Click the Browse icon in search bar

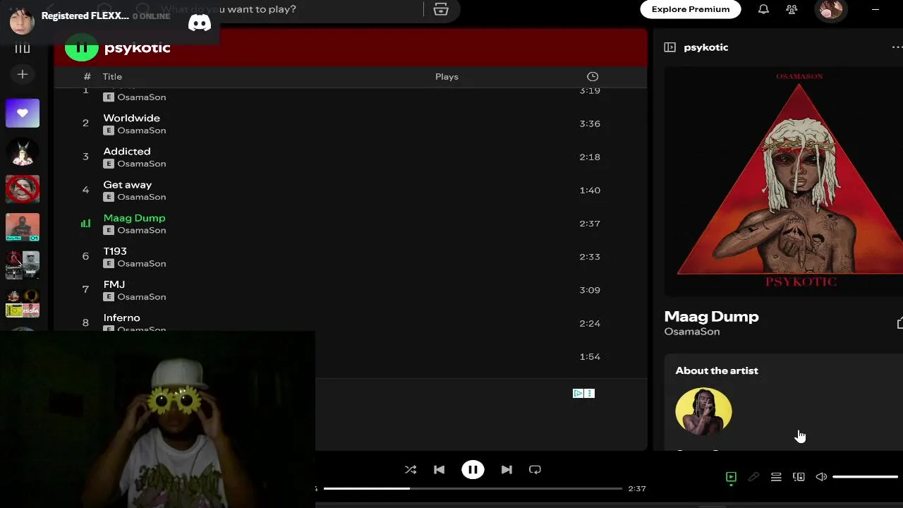point(441,9)
